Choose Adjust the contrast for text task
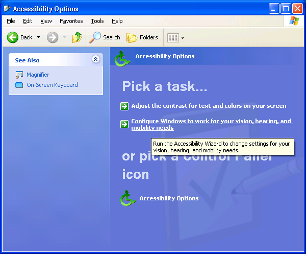The height and width of the screenshot is (254, 306). point(209,106)
